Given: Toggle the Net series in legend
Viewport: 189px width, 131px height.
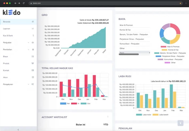Looking at the screenshot, I should [65, 104].
